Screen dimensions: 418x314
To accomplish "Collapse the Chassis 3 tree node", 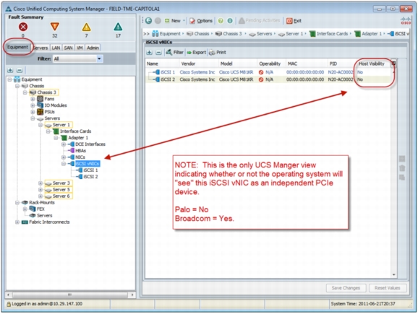I will click(25, 92).
